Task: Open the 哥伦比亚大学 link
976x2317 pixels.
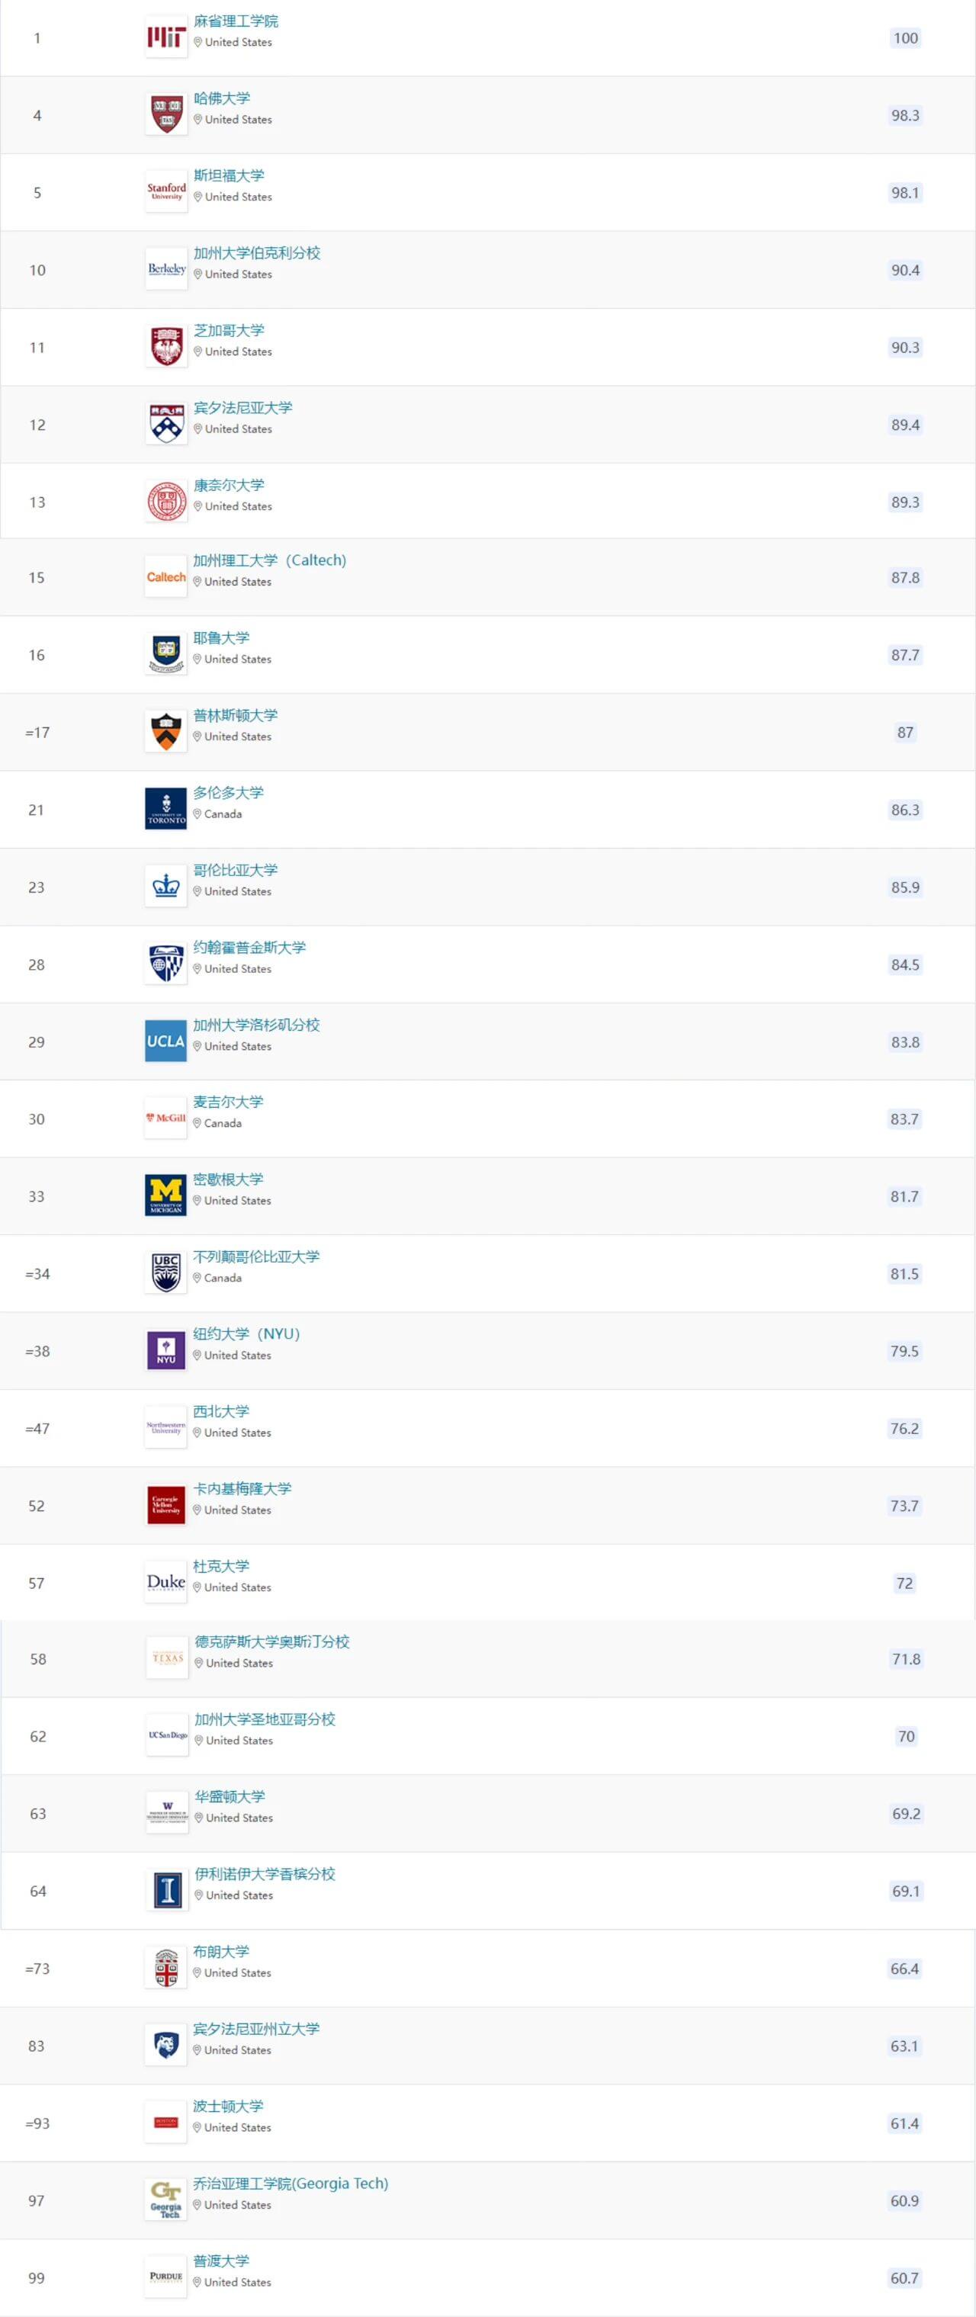Action: [x=236, y=871]
